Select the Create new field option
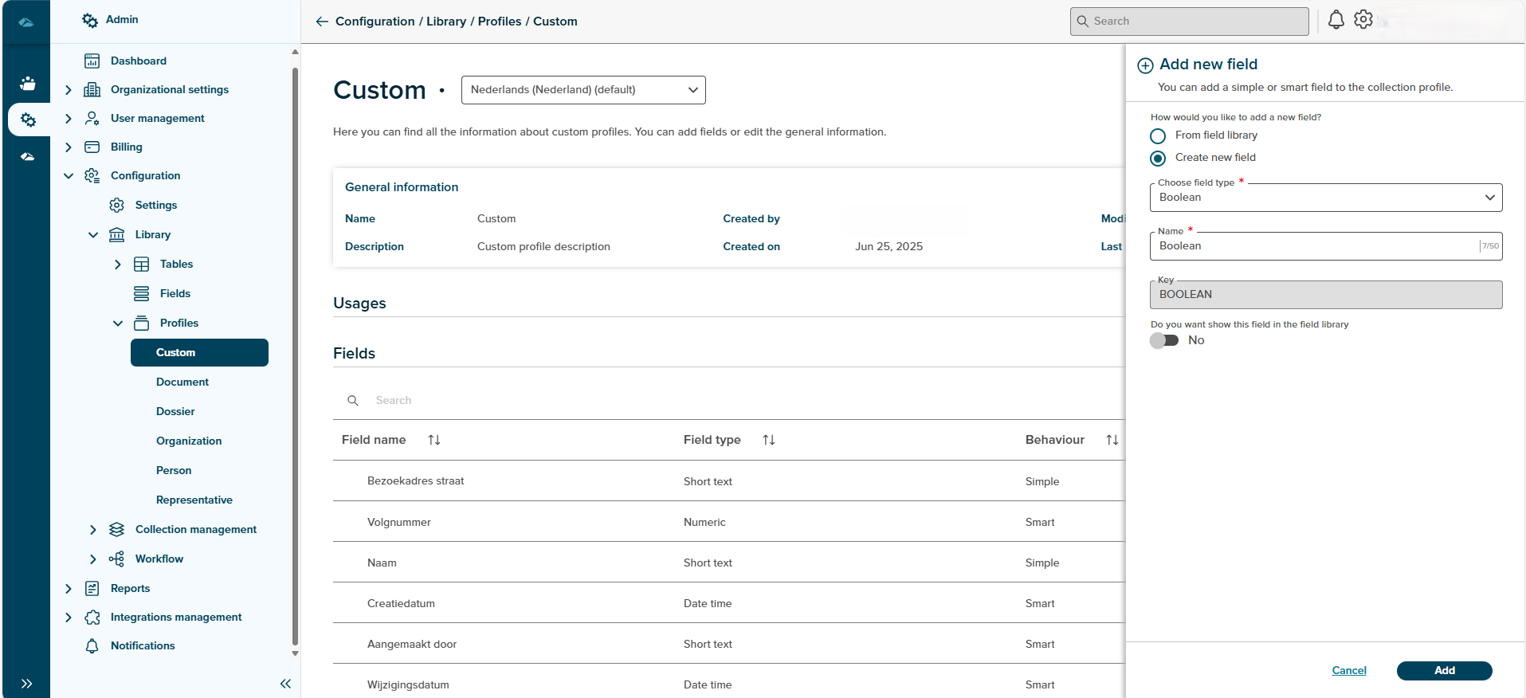Viewport: 1526px width, 698px height. [1159, 159]
